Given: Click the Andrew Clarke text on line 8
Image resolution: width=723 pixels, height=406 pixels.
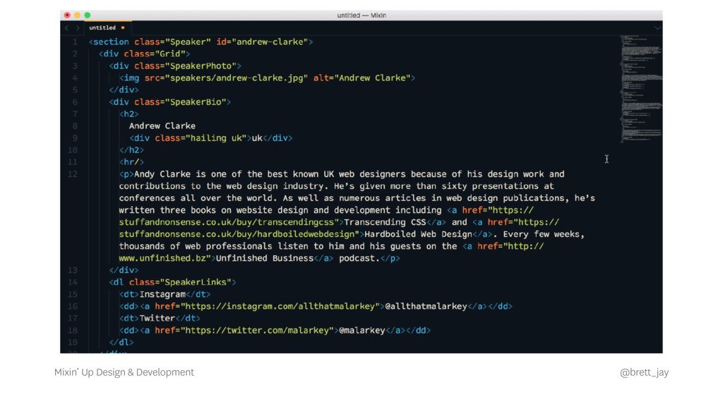Looking at the screenshot, I should tap(162, 125).
